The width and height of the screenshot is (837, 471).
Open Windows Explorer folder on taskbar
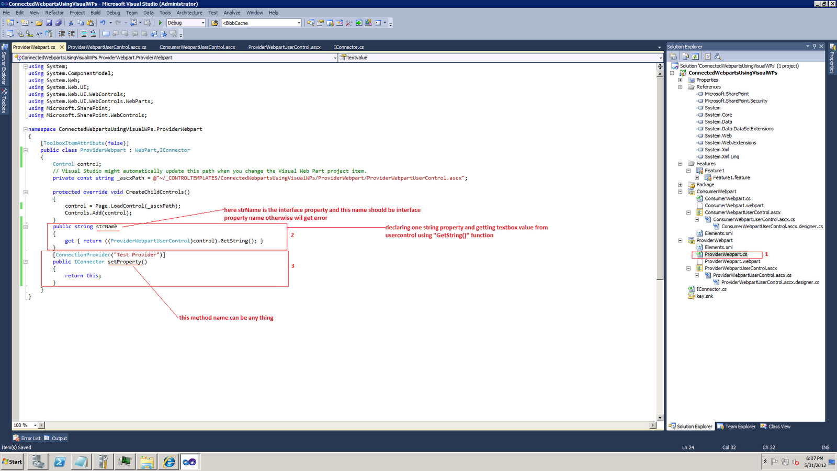[x=147, y=462]
